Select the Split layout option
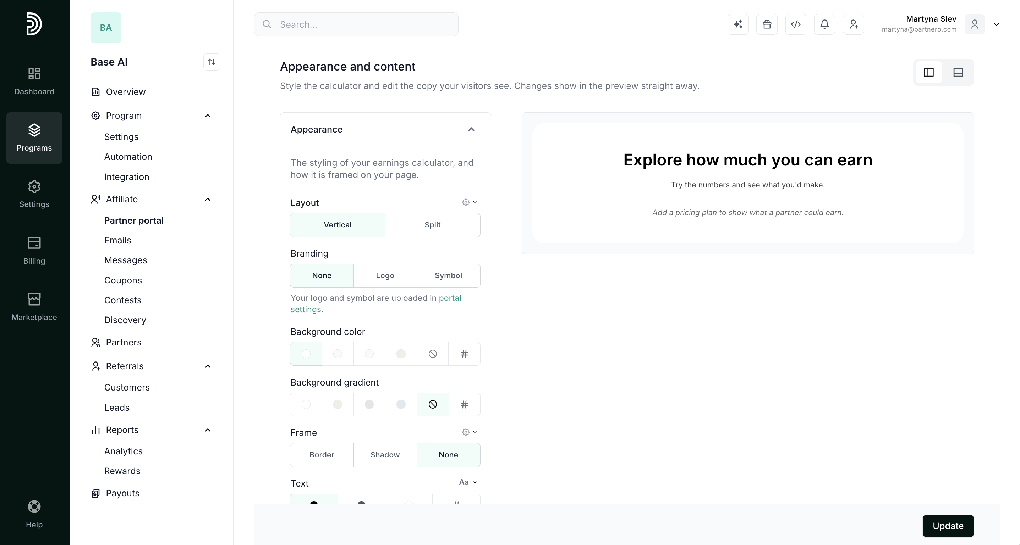The height and width of the screenshot is (545, 1020). pyautogui.click(x=432, y=225)
